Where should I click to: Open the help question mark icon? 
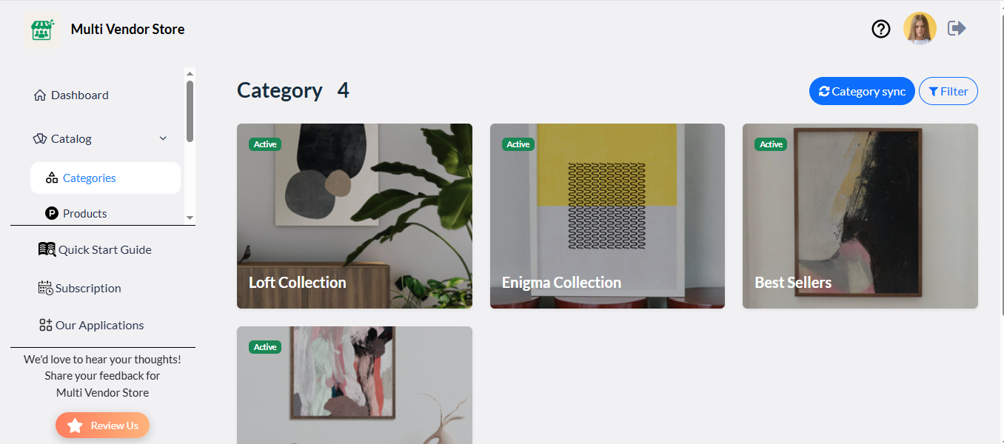[x=881, y=29]
